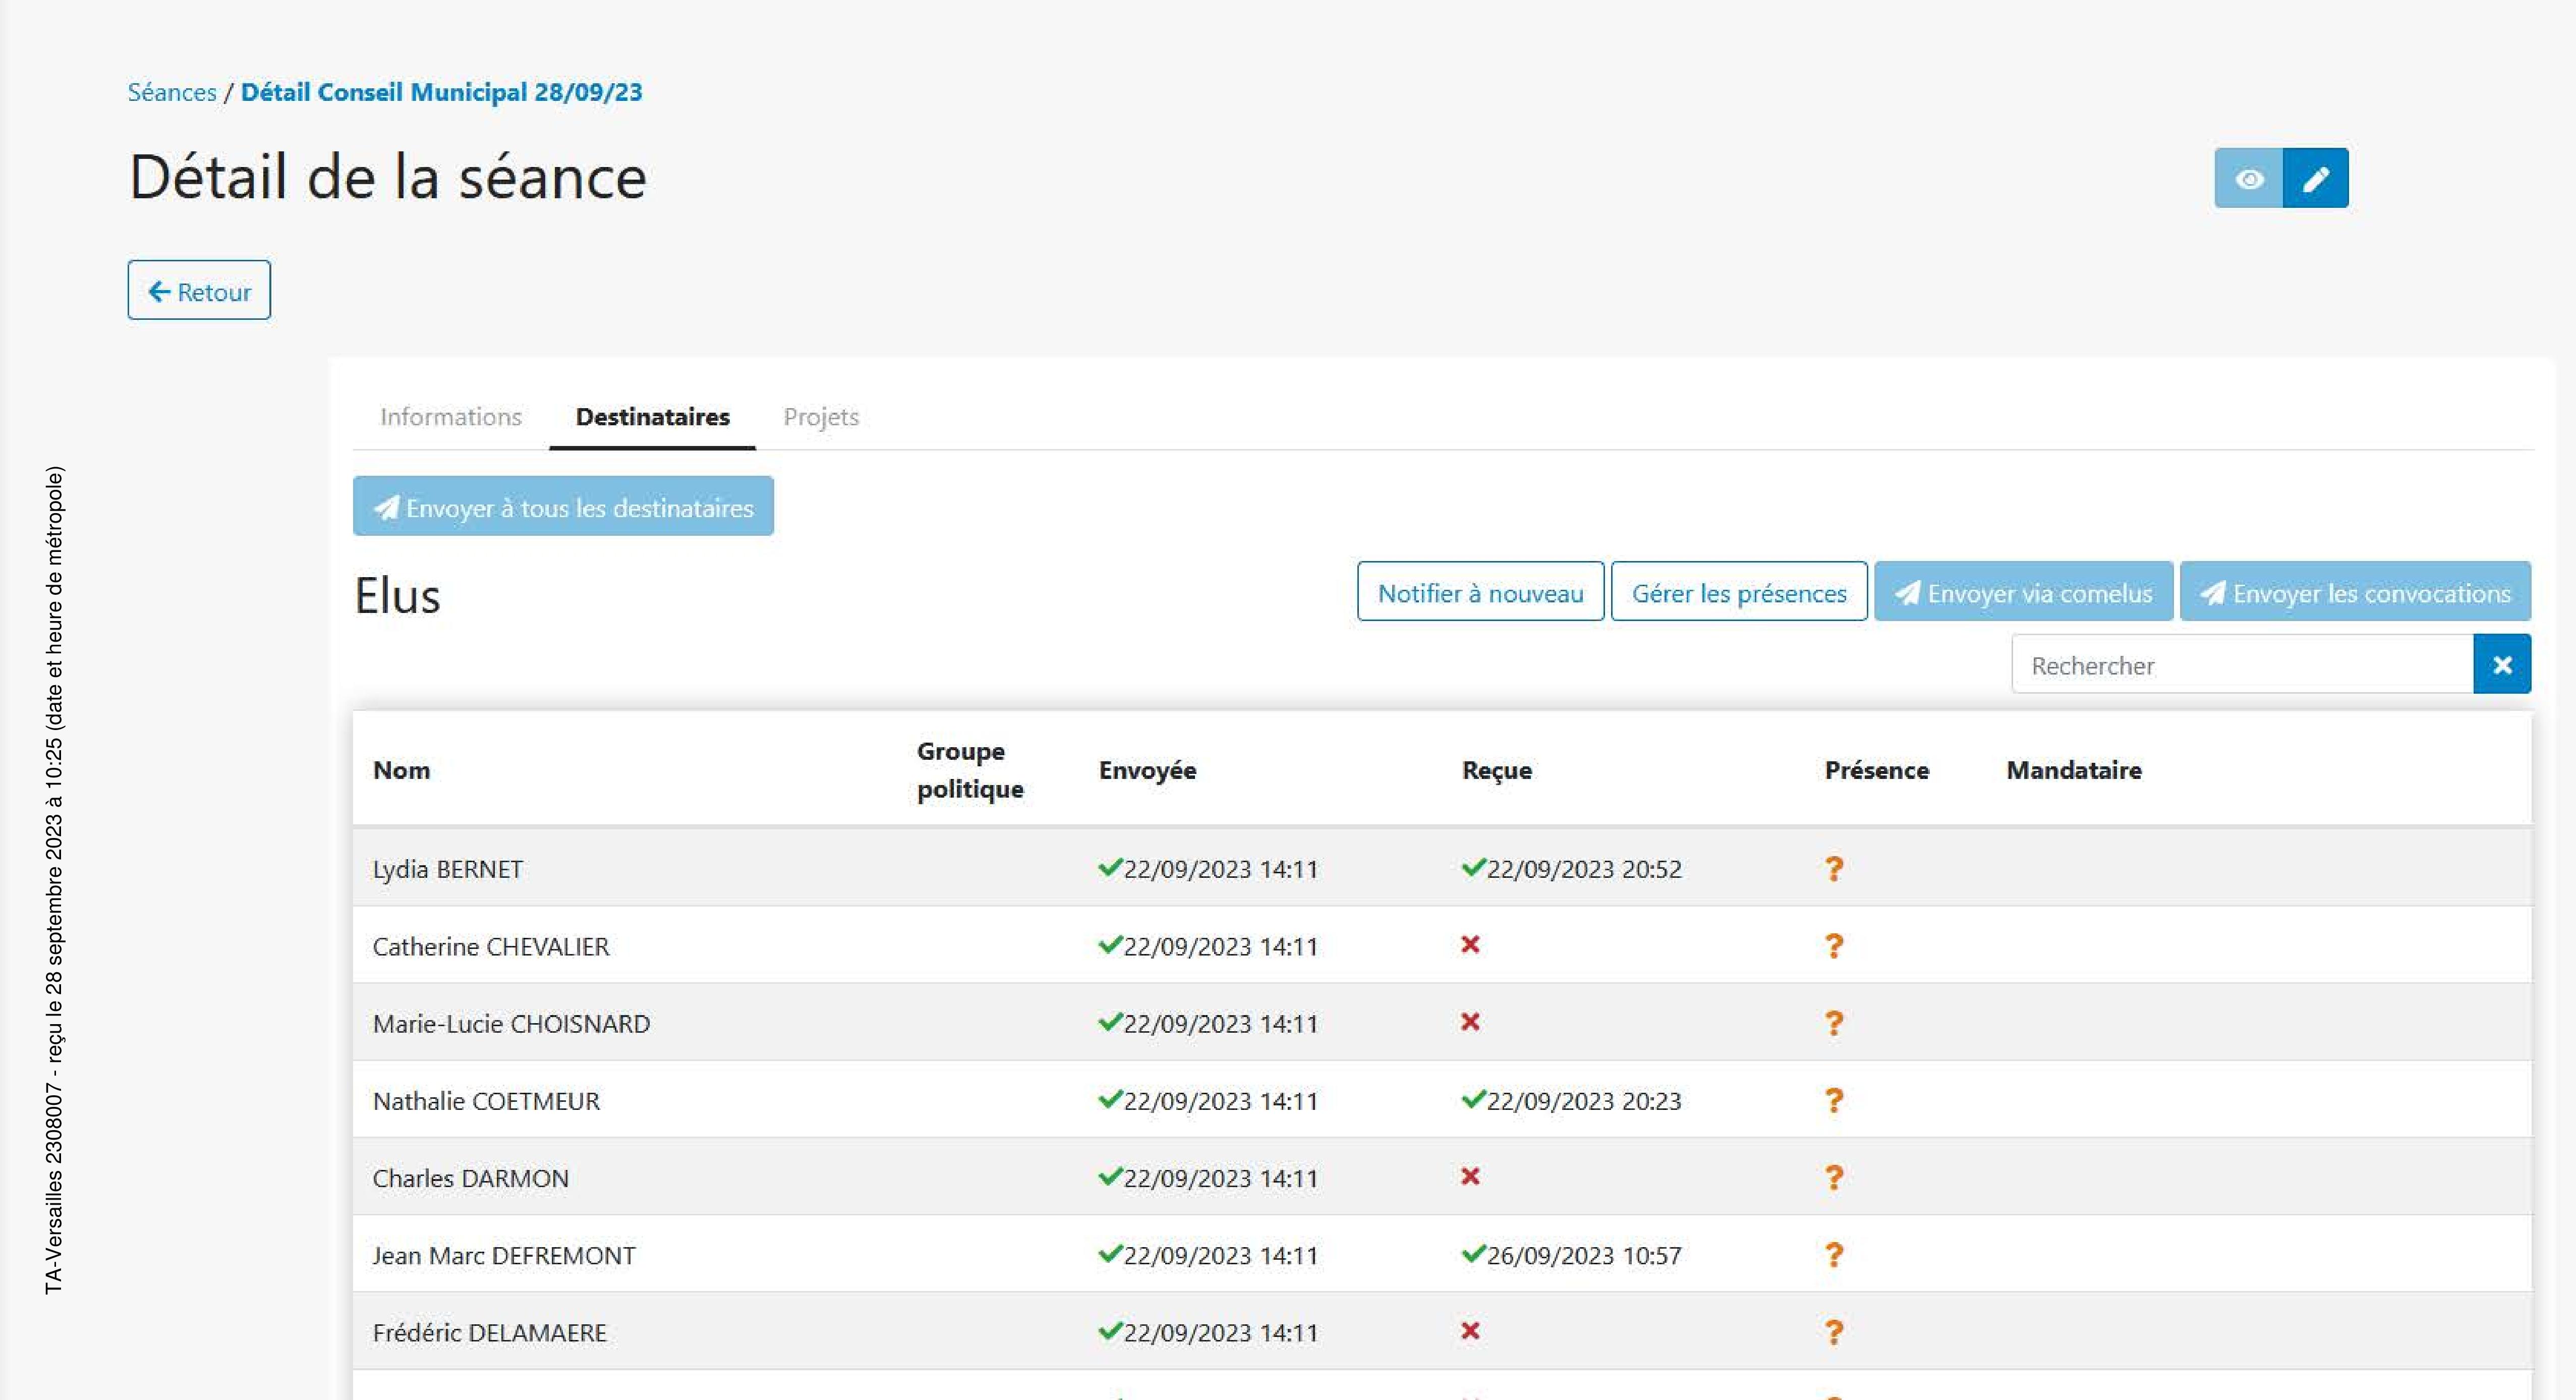Click the eye preview icon button
This screenshot has width=2576, height=1400.
point(2248,179)
